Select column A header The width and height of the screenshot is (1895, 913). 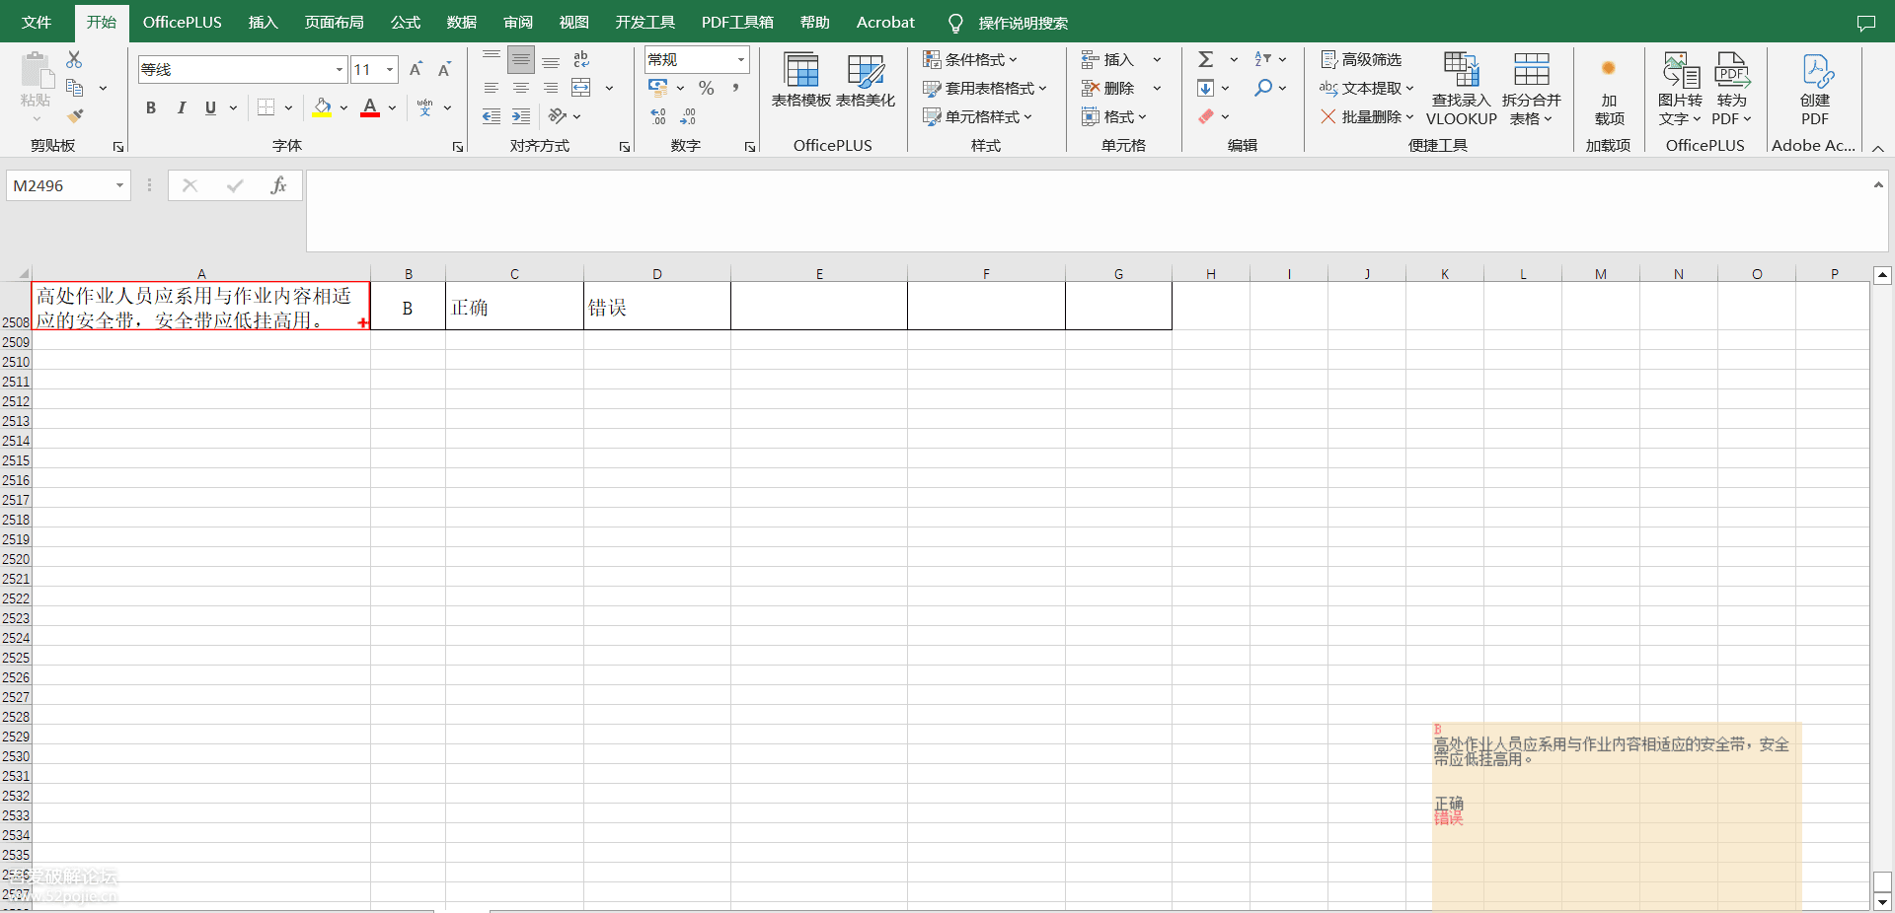201,274
